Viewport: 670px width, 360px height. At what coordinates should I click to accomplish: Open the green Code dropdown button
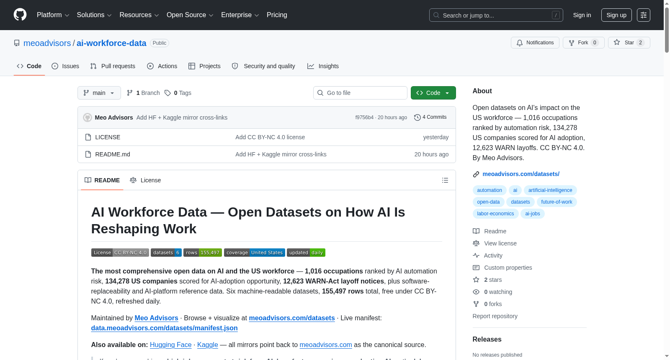[433, 93]
